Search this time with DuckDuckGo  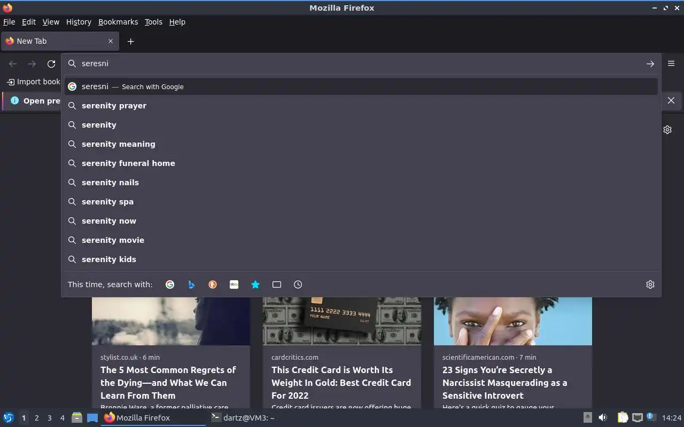pyautogui.click(x=213, y=284)
